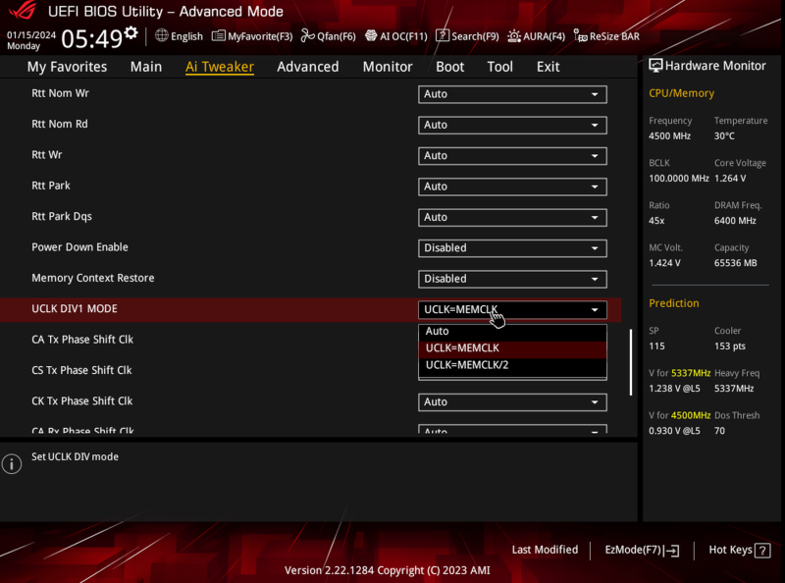785x583 pixels.
Task: Open CK Tx Phase Shift Clk dropdown
Action: point(512,402)
